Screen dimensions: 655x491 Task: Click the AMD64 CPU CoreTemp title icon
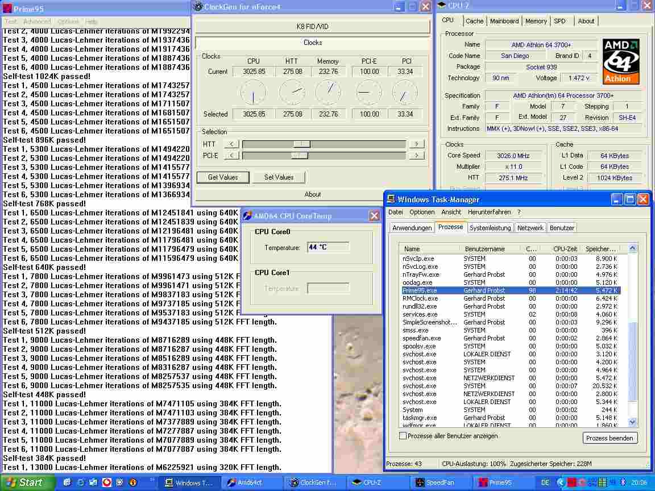click(x=247, y=215)
